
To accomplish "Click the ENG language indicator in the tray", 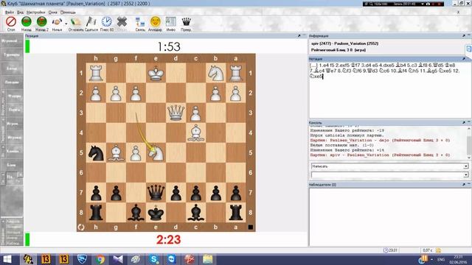I will [441, 259].
